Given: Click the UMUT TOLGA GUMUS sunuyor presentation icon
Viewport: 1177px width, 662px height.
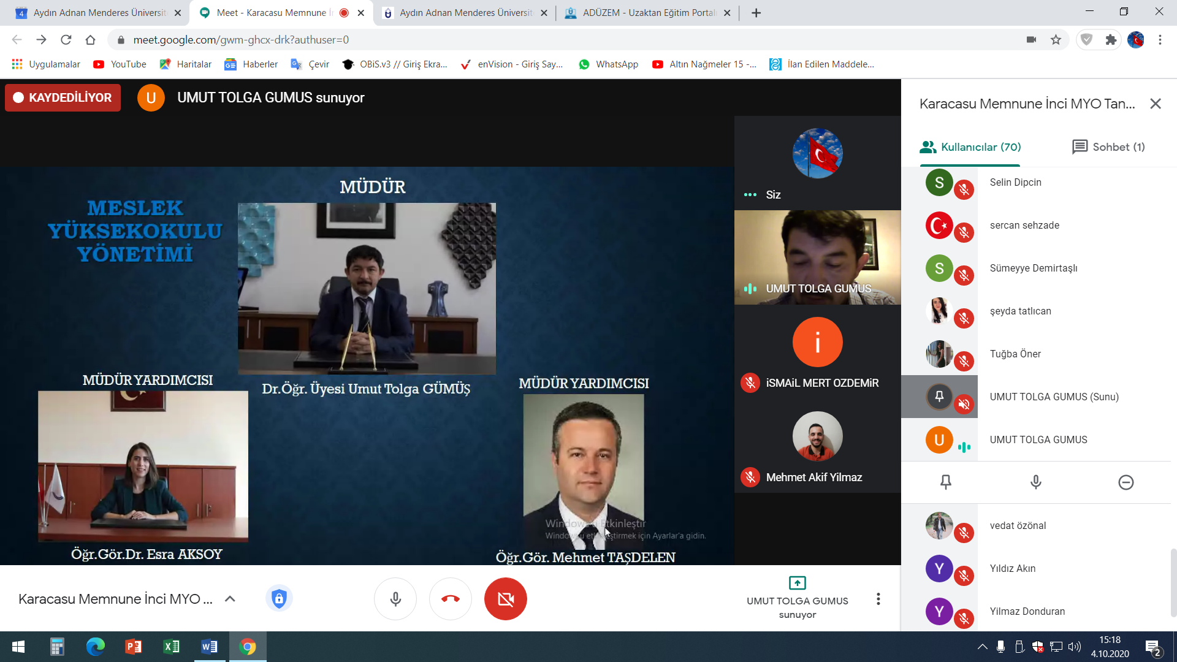Looking at the screenshot, I should [x=797, y=583].
